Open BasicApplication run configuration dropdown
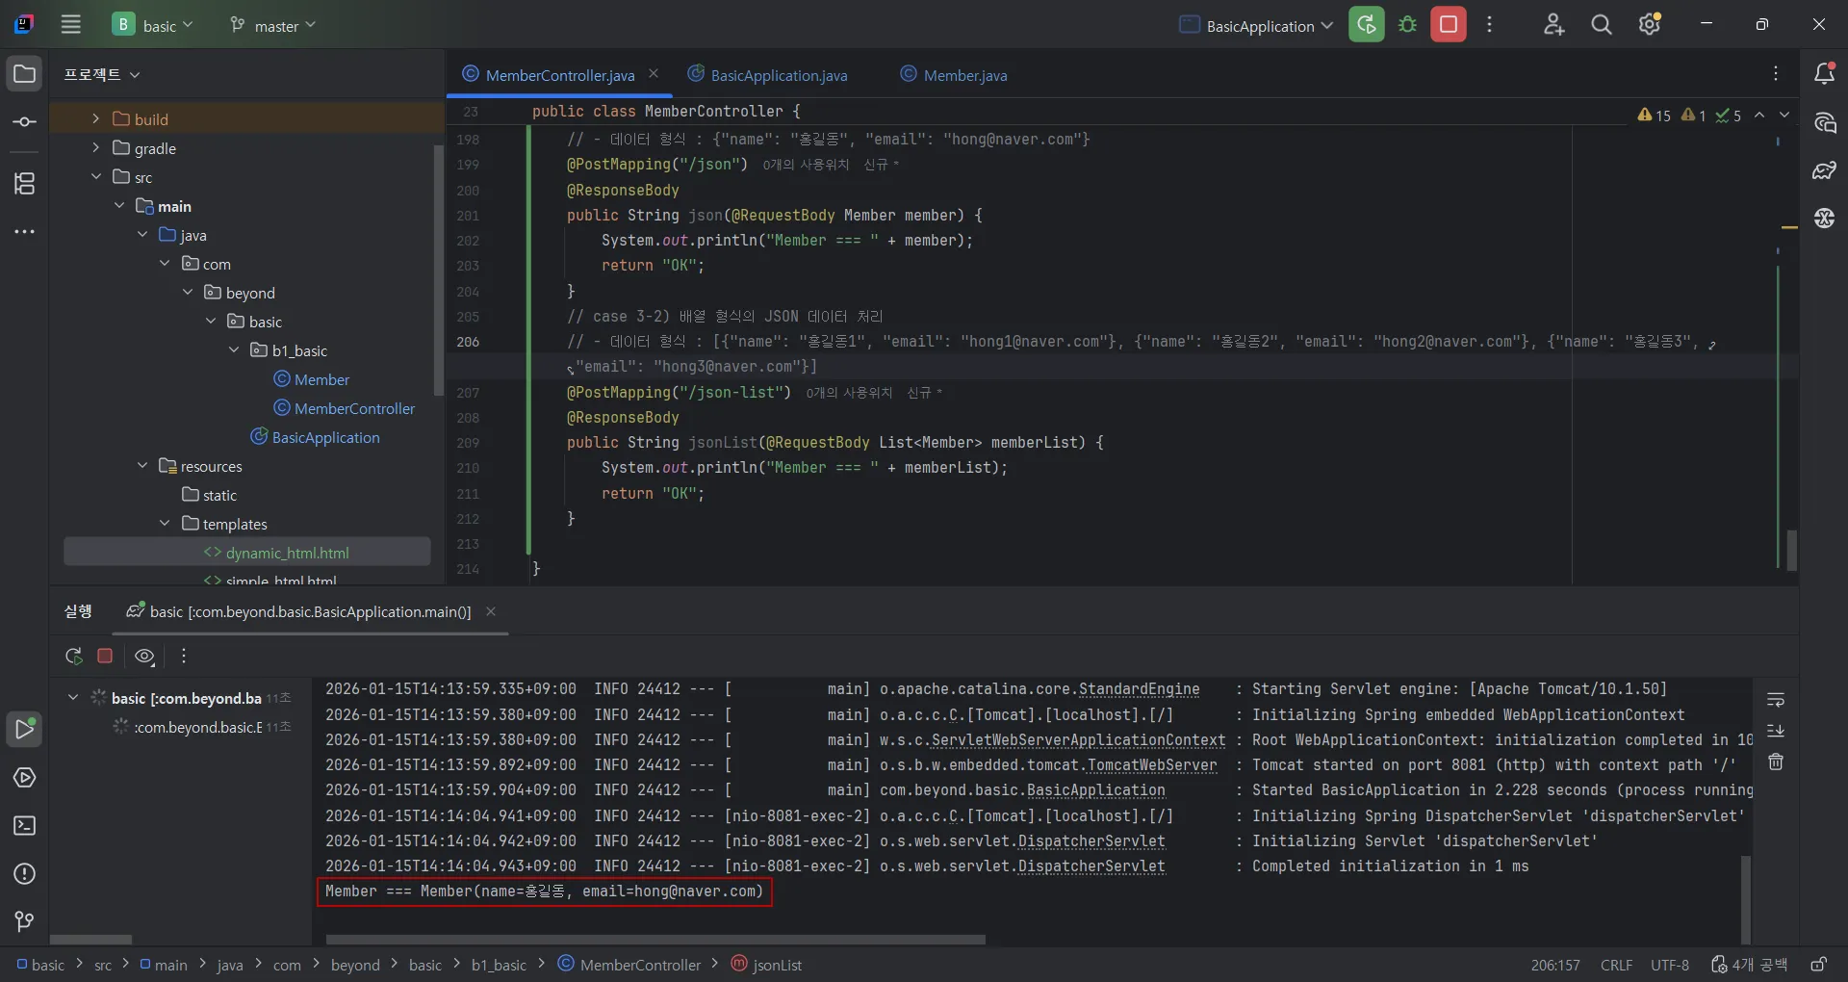The image size is (1848, 982). coord(1256,26)
